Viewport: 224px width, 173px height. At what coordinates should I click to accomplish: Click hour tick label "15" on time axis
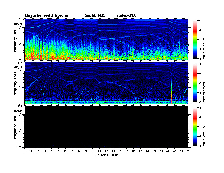[x=127, y=151]
